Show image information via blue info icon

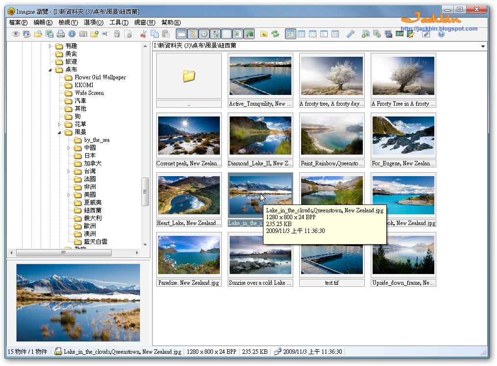click(72, 34)
